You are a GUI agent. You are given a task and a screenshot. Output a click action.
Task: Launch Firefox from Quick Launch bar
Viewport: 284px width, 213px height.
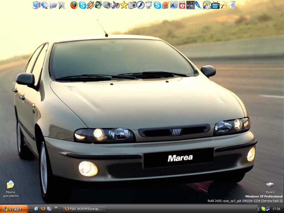click(x=43, y=209)
